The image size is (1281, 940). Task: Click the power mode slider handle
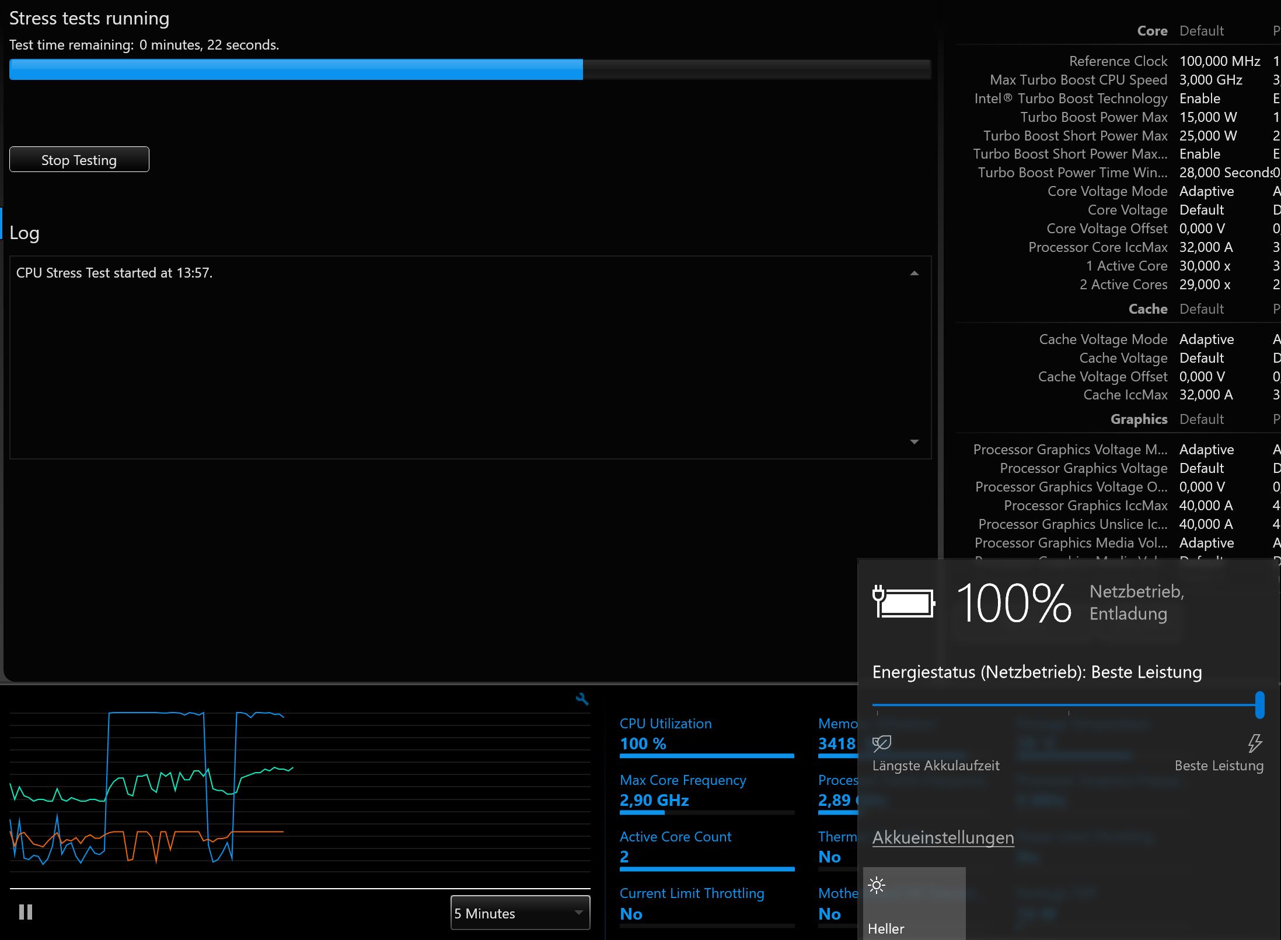tap(1259, 705)
